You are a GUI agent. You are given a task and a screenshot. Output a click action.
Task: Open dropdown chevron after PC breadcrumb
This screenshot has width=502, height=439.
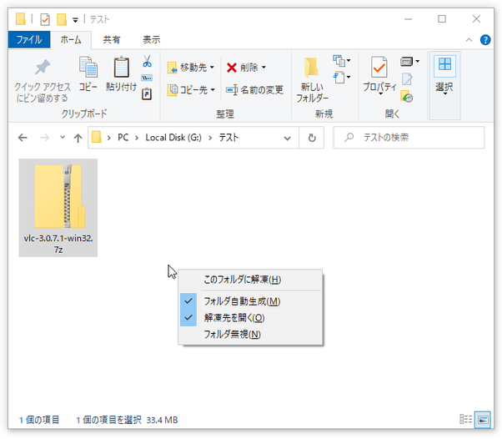[x=137, y=138]
